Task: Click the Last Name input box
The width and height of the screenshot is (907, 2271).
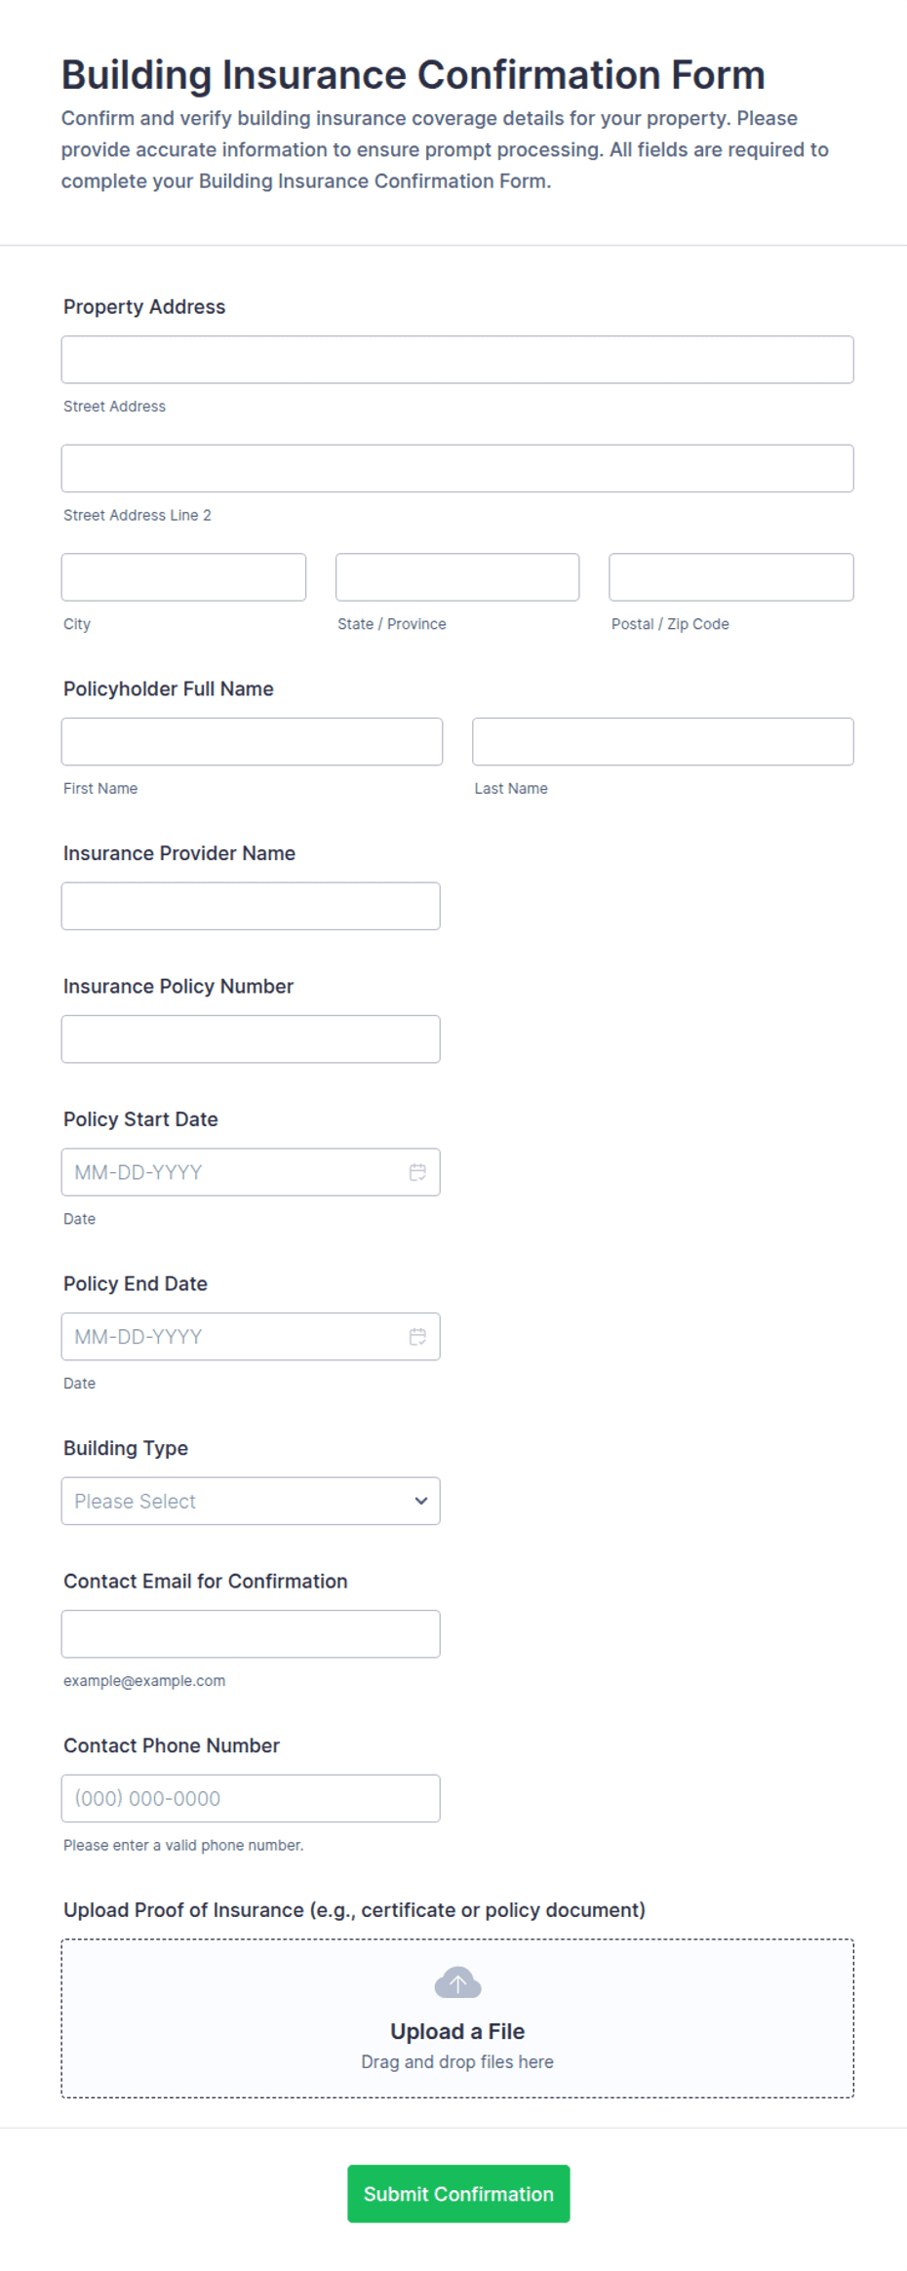Action: tap(663, 742)
